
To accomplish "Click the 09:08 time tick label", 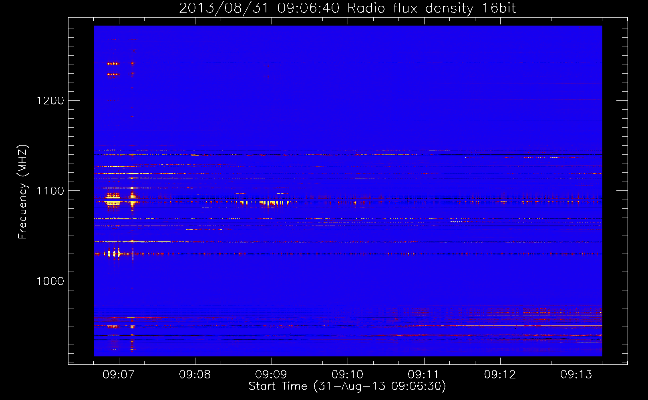I will (195, 375).
